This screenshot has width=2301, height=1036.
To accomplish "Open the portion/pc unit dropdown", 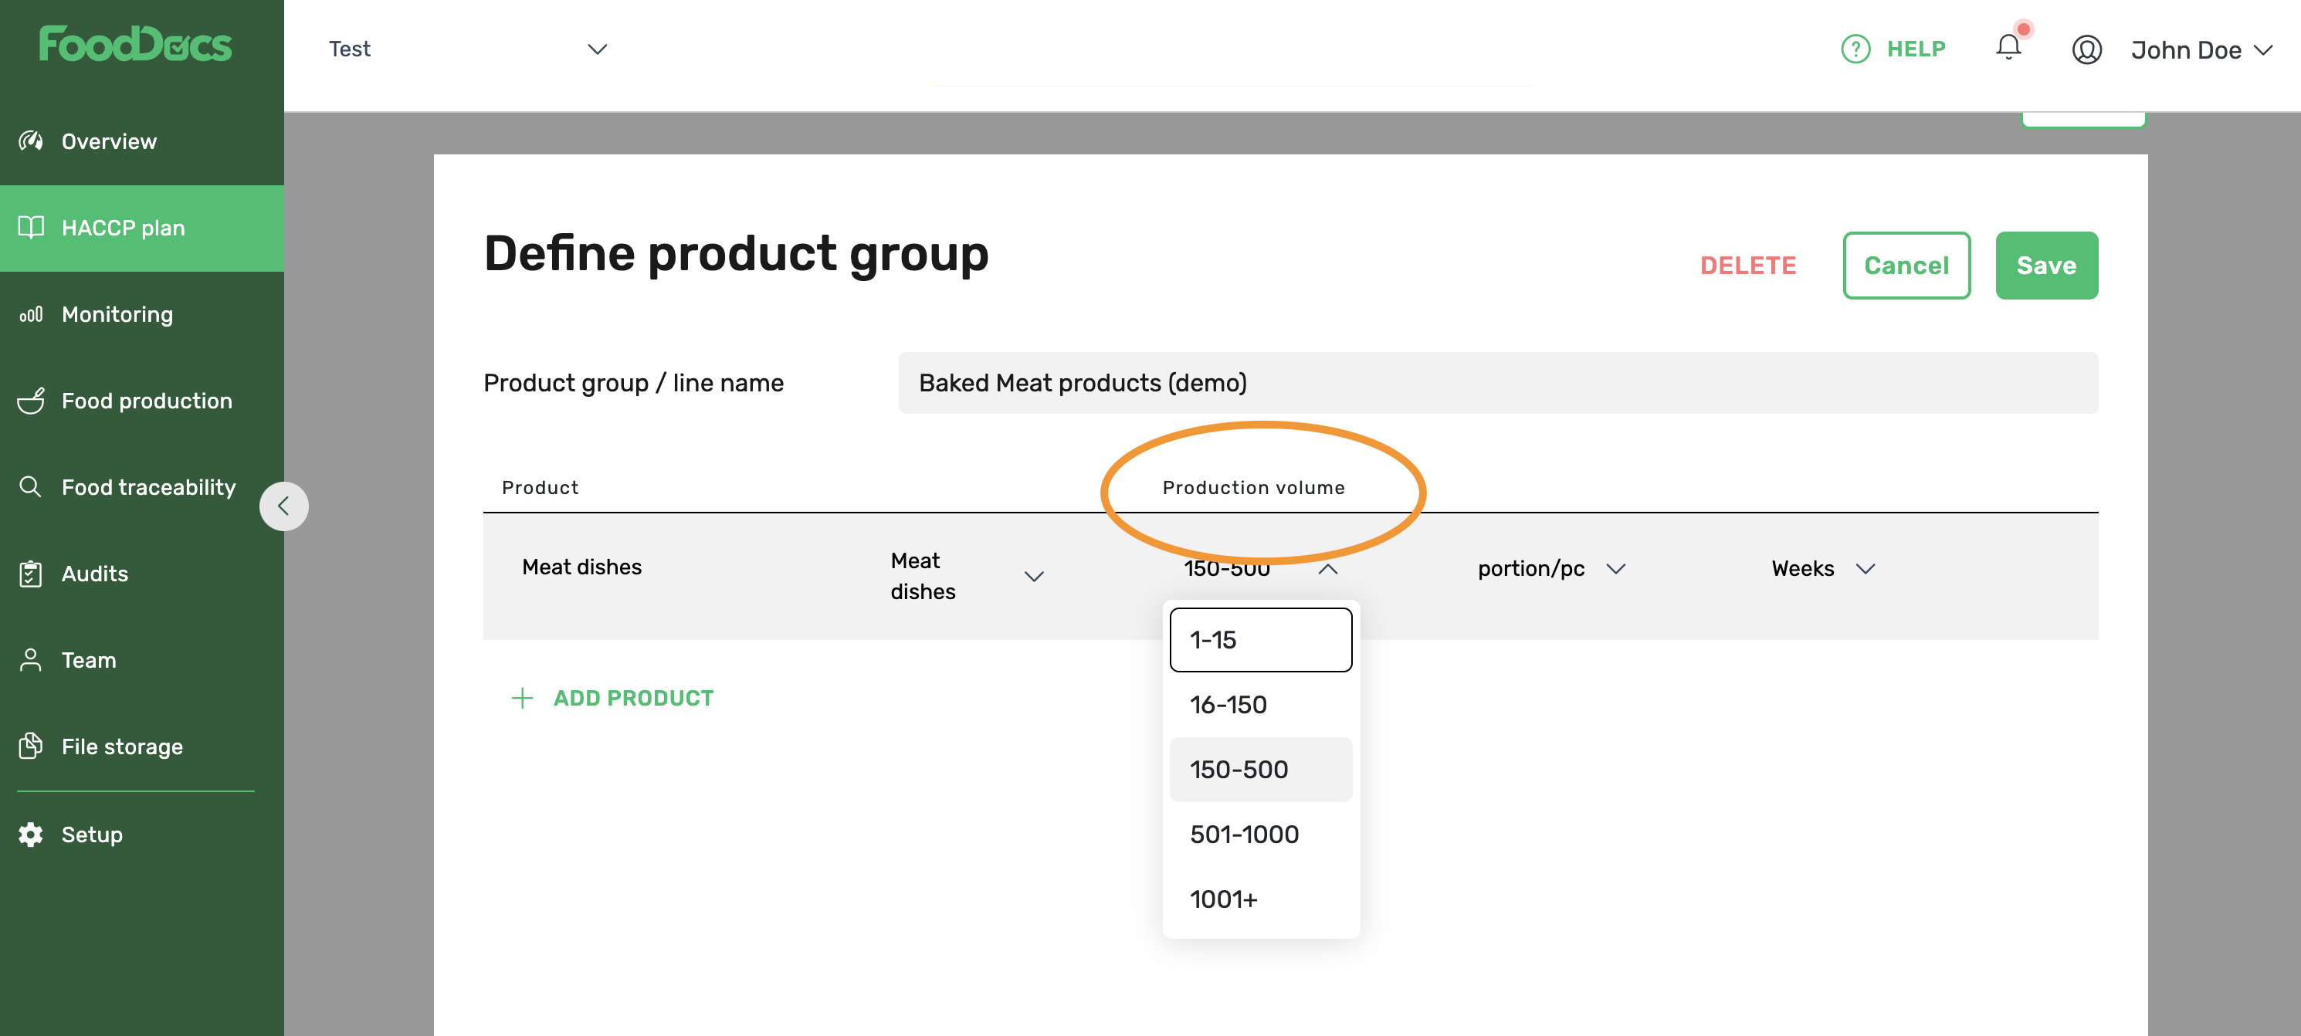I will coord(1551,569).
